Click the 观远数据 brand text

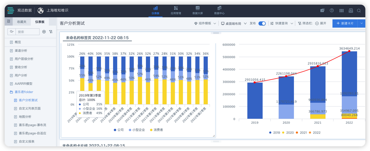point(24,11)
